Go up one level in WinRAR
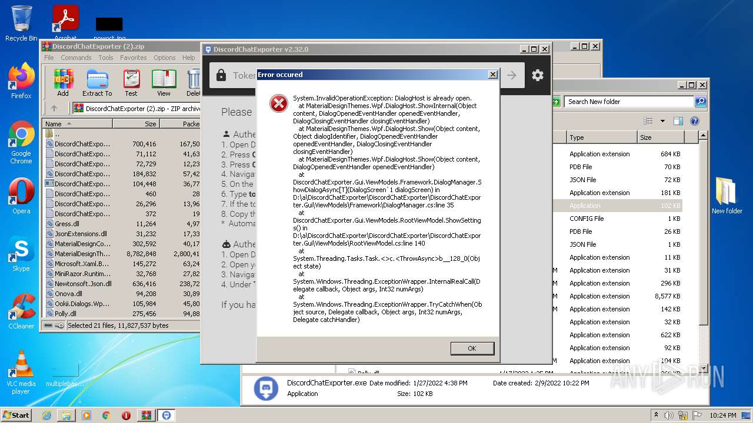The height and width of the screenshot is (423, 753). click(x=54, y=108)
